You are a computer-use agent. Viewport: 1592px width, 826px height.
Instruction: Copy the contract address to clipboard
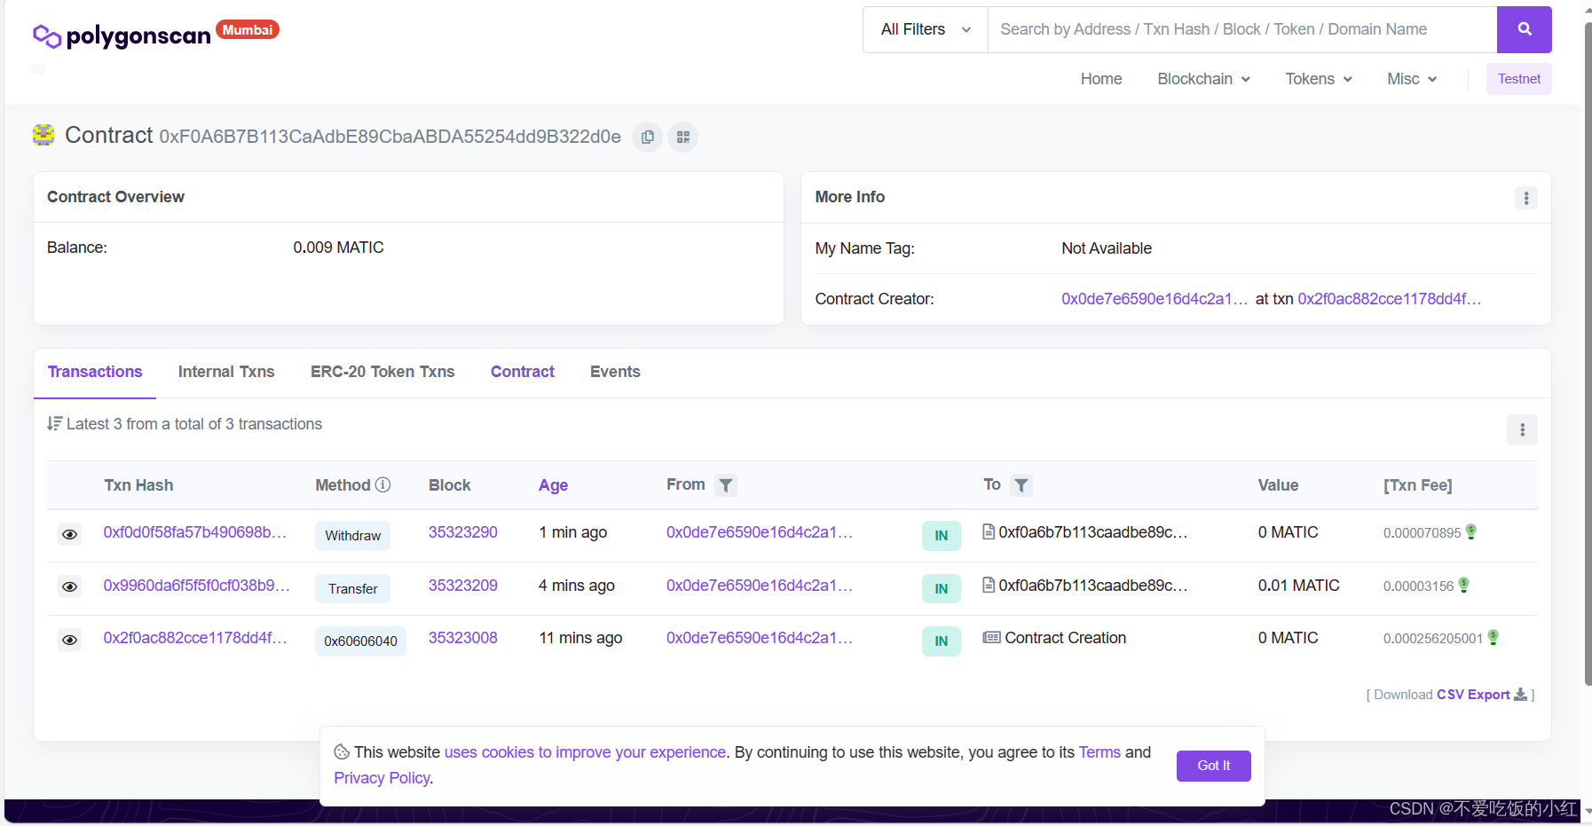pos(648,137)
